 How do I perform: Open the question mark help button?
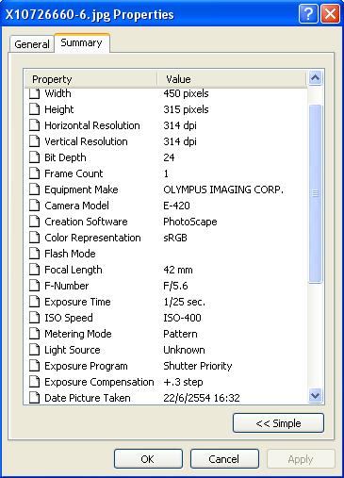[x=308, y=14]
